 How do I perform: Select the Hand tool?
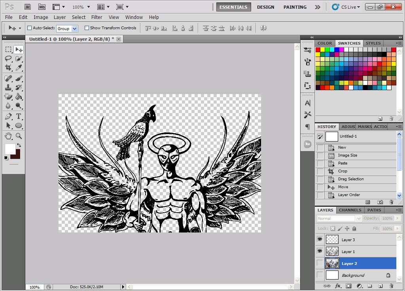click(x=8, y=136)
